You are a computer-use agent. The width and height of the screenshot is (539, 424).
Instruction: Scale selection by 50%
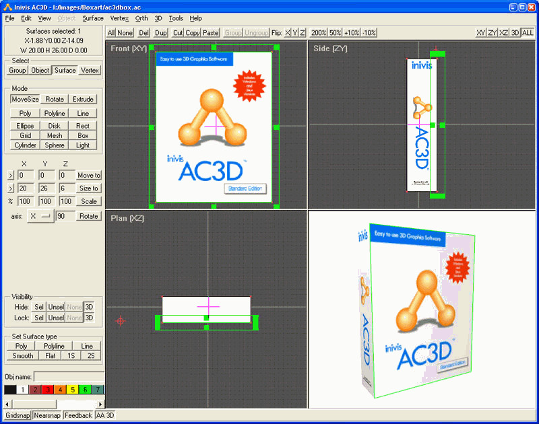pos(335,33)
